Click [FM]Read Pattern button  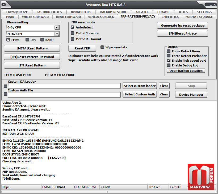32,65
